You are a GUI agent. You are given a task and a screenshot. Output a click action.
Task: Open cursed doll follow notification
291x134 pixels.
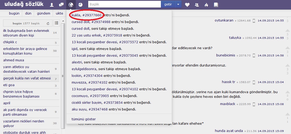tap(103, 28)
